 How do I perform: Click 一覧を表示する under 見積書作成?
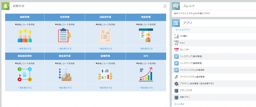(x=105, y=48)
